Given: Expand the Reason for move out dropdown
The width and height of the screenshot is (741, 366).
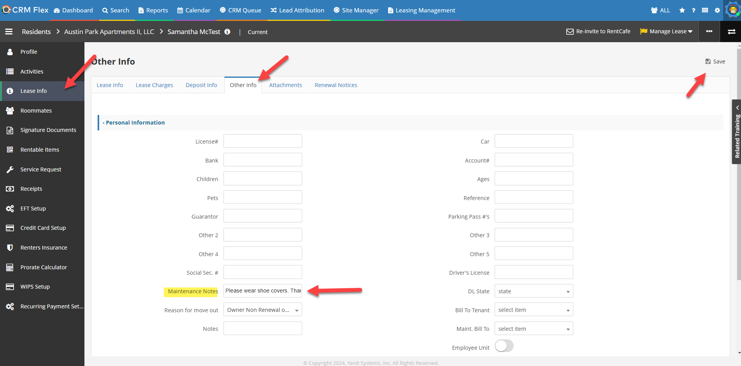Looking at the screenshot, I should click(263, 310).
